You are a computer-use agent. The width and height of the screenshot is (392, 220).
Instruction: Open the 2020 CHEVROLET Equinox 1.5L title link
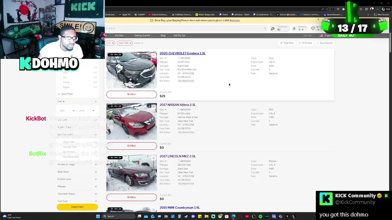click(x=183, y=53)
